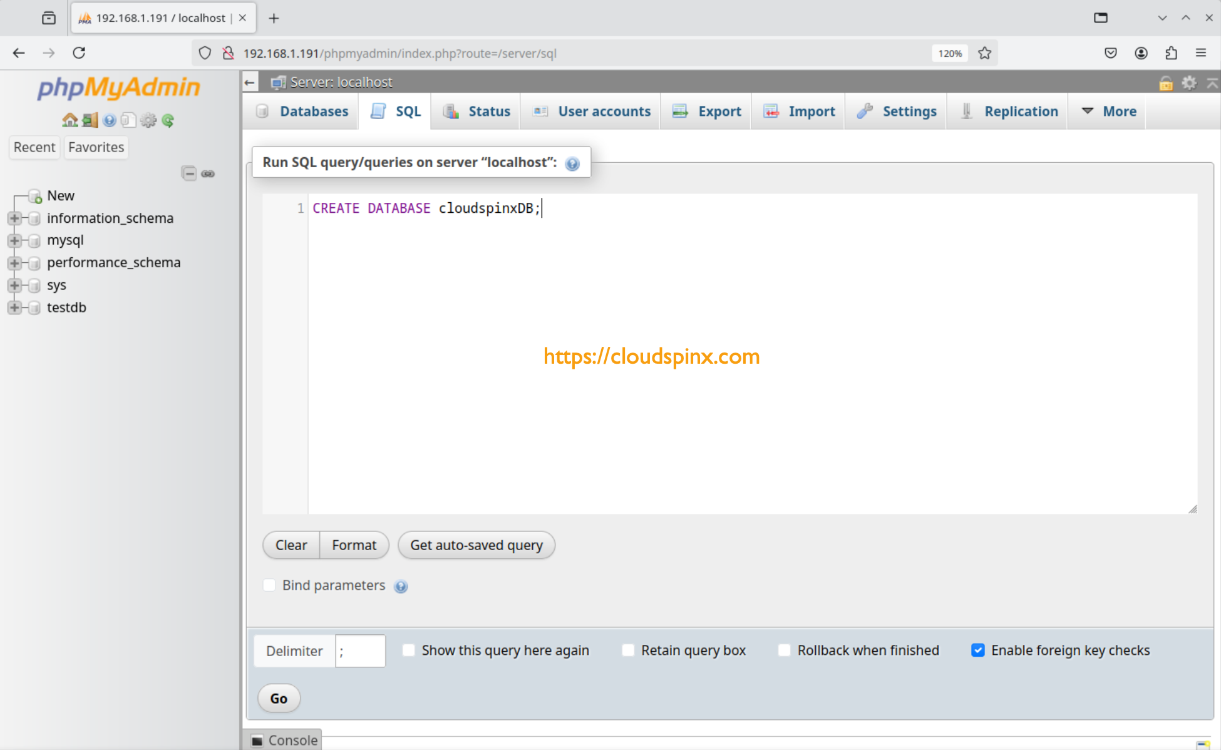
Task: Click the Delimiter input field
Action: pyautogui.click(x=360, y=650)
